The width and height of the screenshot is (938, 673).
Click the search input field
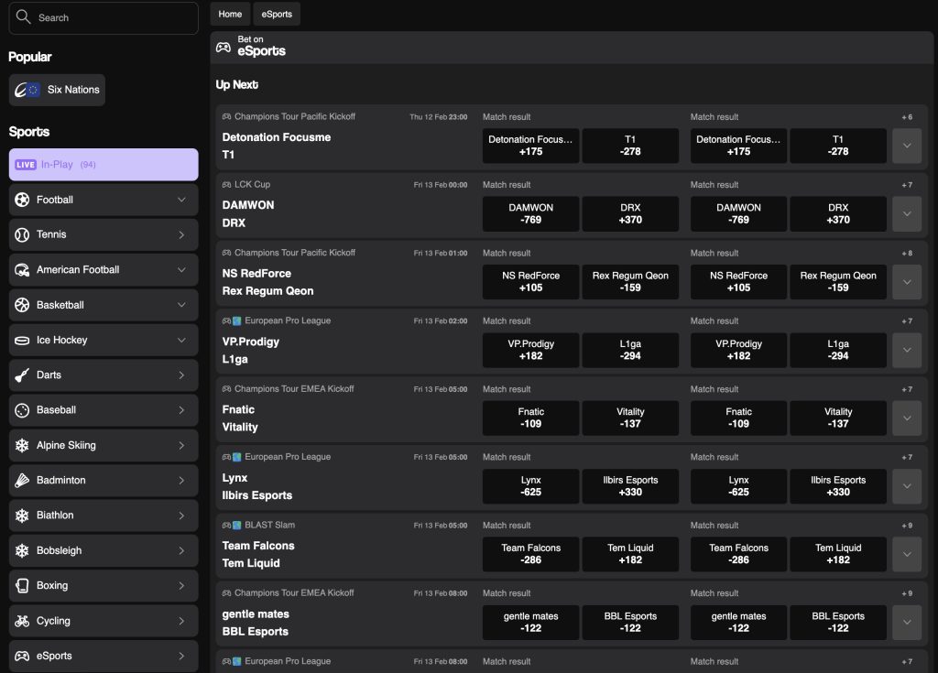103,17
